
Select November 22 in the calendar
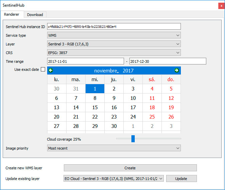[95, 117]
